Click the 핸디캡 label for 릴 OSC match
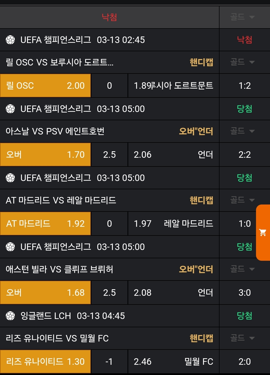270x375 pixels. click(201, 62)
